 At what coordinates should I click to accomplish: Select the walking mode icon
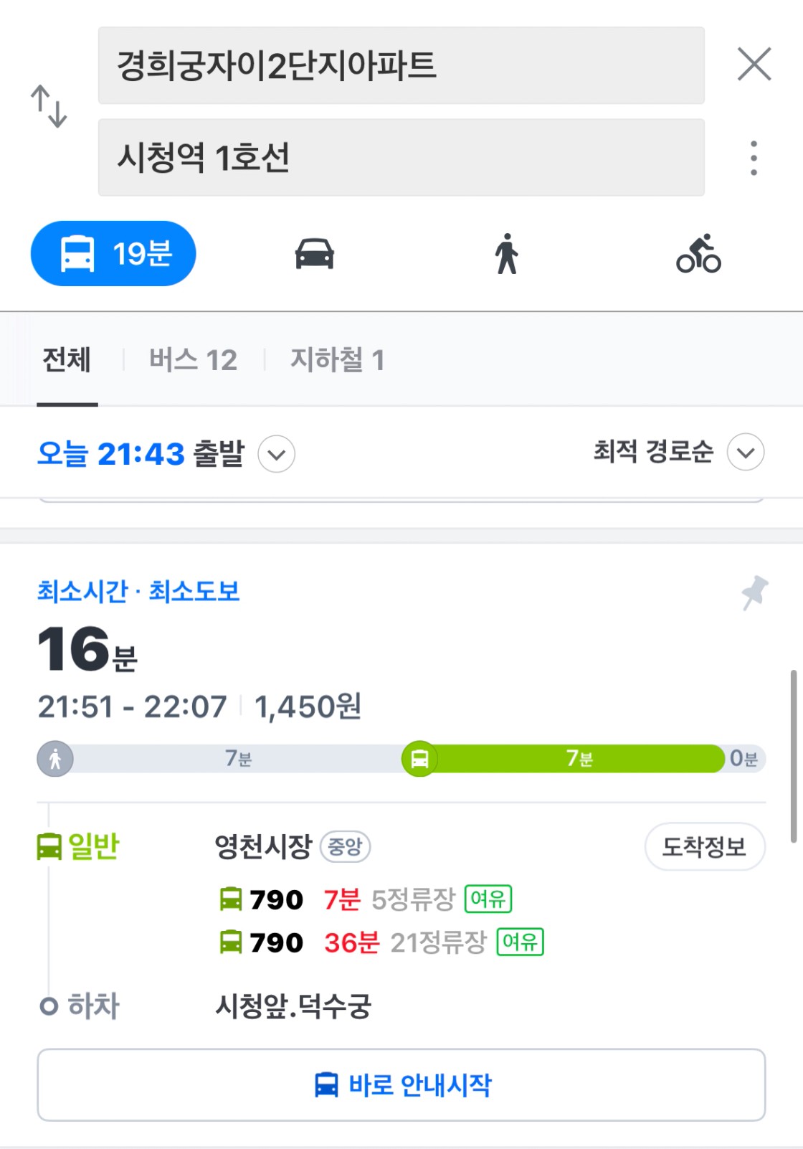[506, 254]
